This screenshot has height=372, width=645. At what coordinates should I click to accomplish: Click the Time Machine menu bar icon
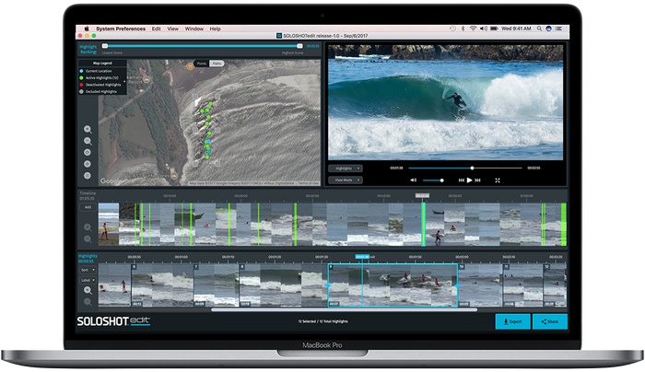[452, 29]
